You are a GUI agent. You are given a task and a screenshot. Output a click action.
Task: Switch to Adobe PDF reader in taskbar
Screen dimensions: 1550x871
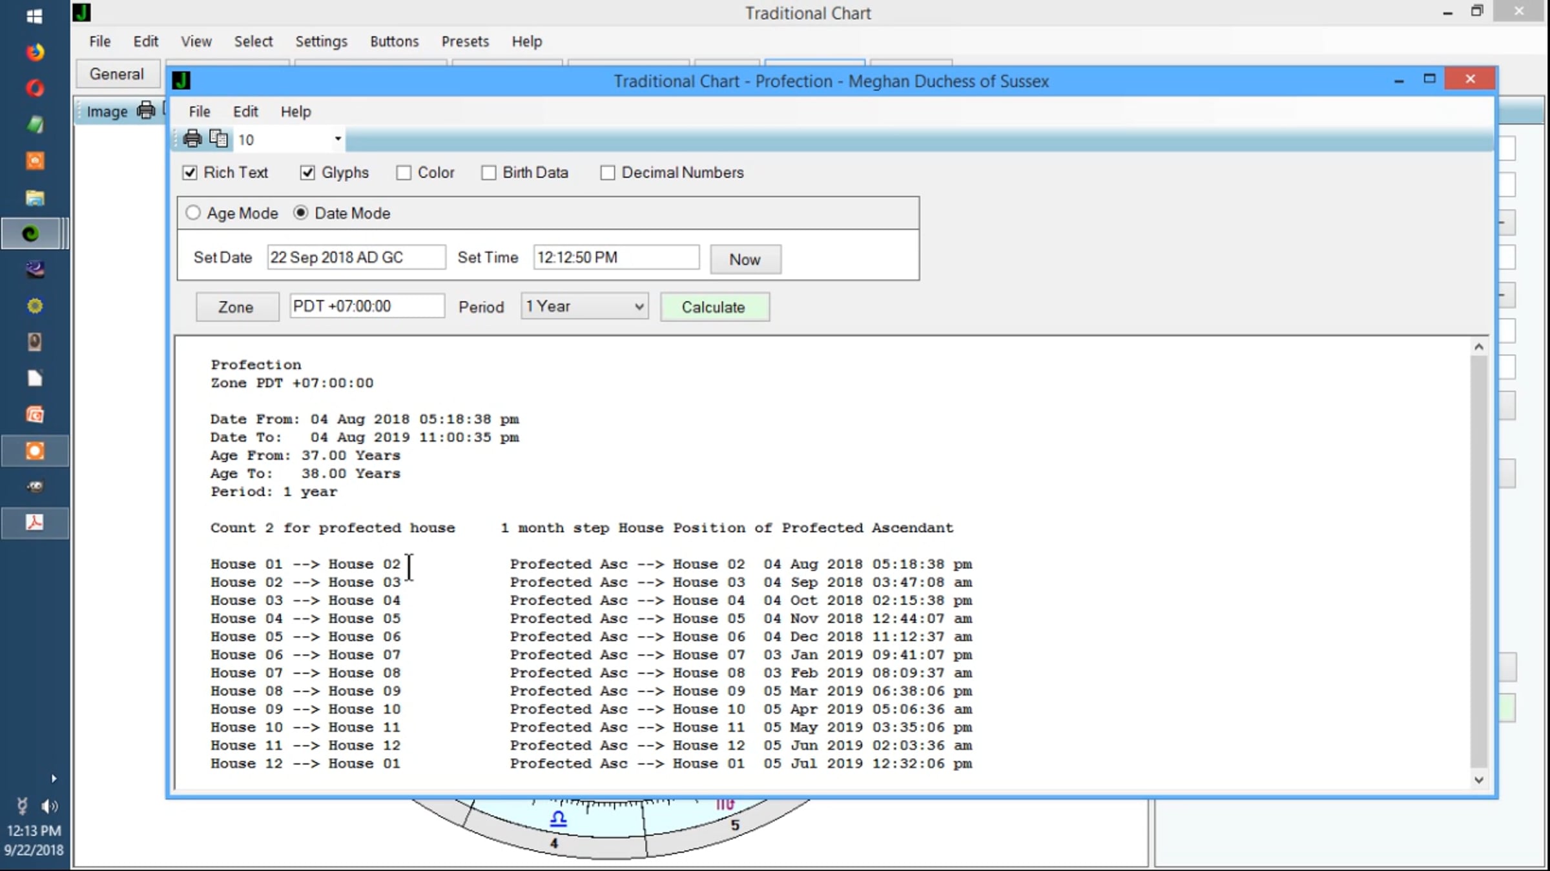[35, 522]
